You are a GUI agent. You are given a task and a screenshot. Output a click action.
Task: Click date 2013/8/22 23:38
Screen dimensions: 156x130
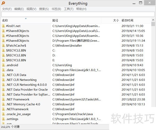(x=133, y=99)
